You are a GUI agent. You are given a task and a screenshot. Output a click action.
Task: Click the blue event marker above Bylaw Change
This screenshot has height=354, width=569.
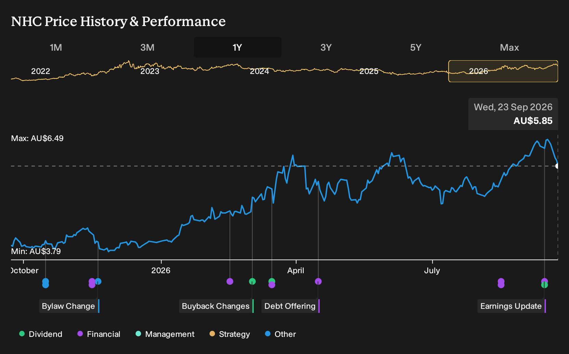click(98, 281)
